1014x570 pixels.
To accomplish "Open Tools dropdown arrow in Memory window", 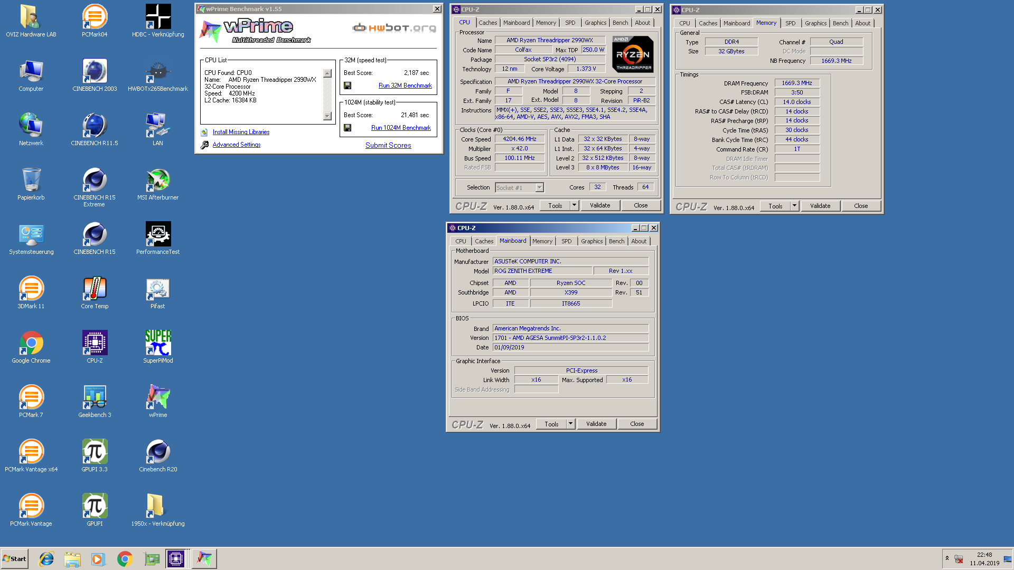I will [795, 206].
